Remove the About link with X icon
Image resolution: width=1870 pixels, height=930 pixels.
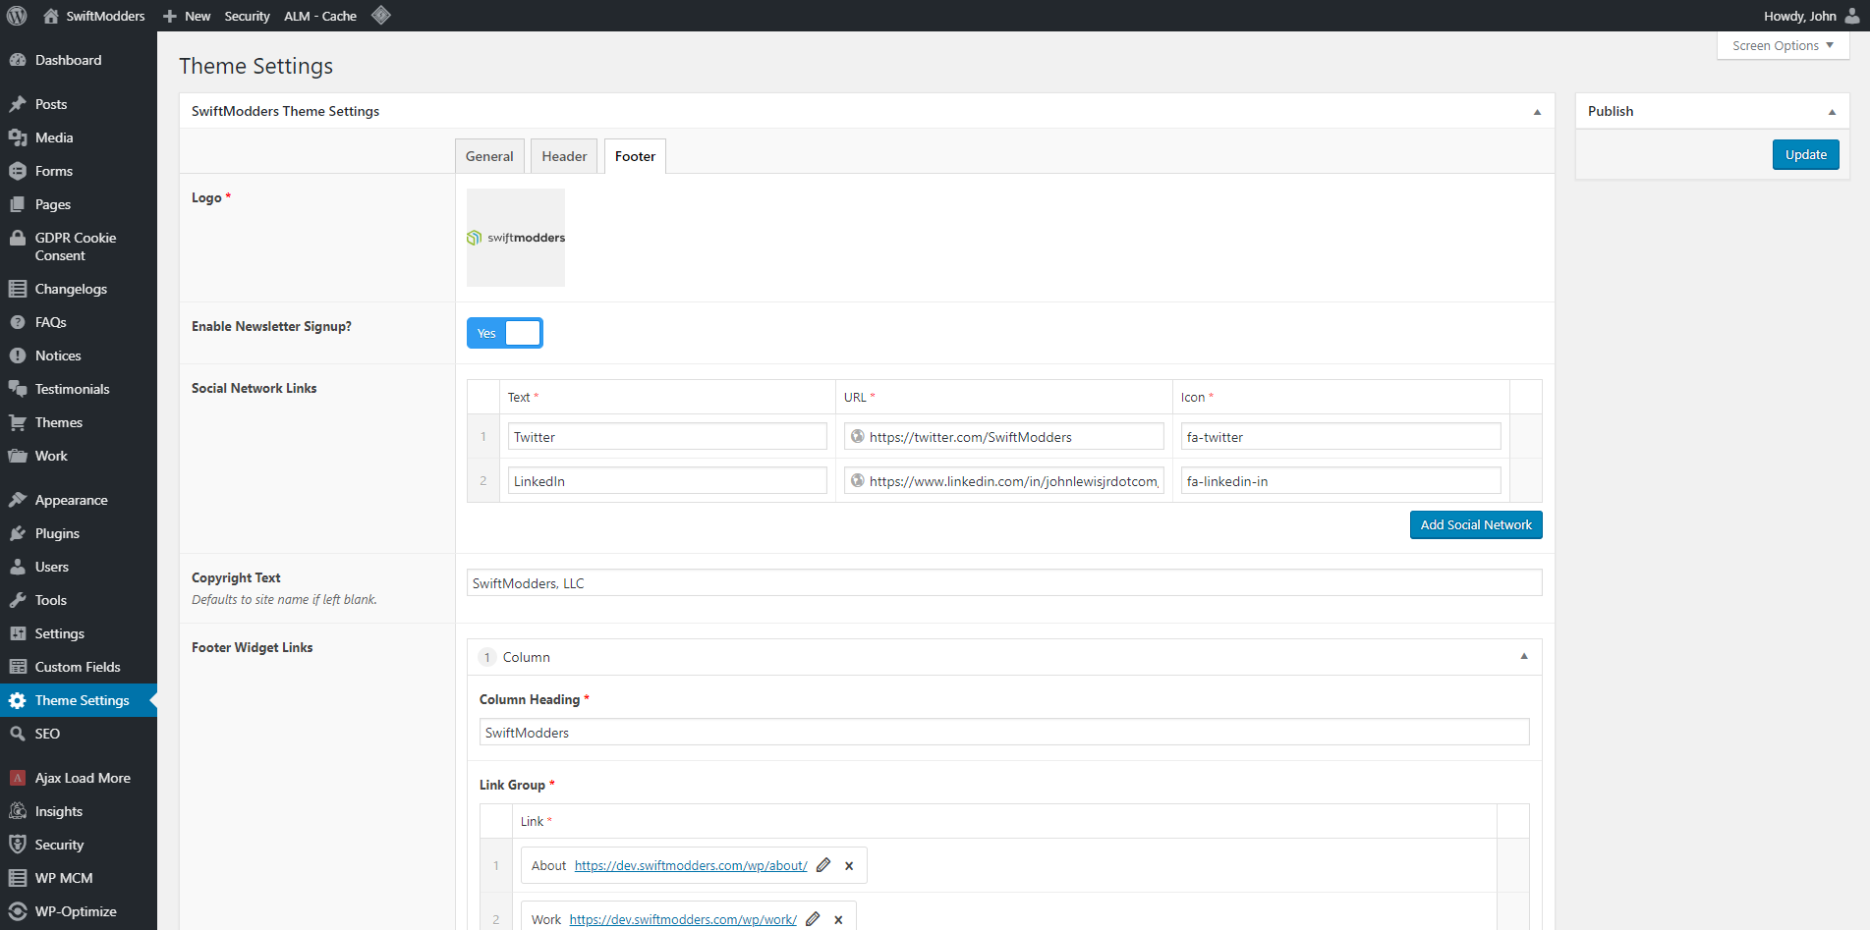pos(849,866)
